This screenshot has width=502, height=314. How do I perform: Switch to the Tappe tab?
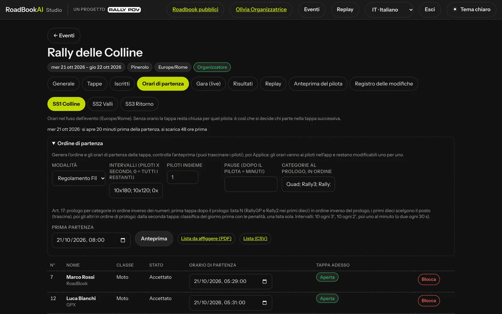(x=94, y=84)
